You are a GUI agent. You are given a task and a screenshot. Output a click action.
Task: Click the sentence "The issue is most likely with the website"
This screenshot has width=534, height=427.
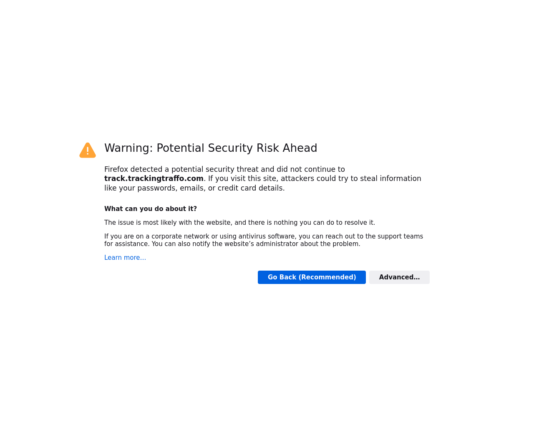tap(168, 223)
